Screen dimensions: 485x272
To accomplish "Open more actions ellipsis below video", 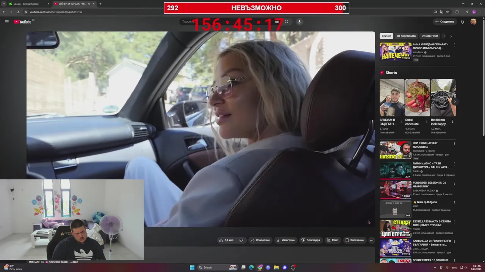I will (371, 240).
